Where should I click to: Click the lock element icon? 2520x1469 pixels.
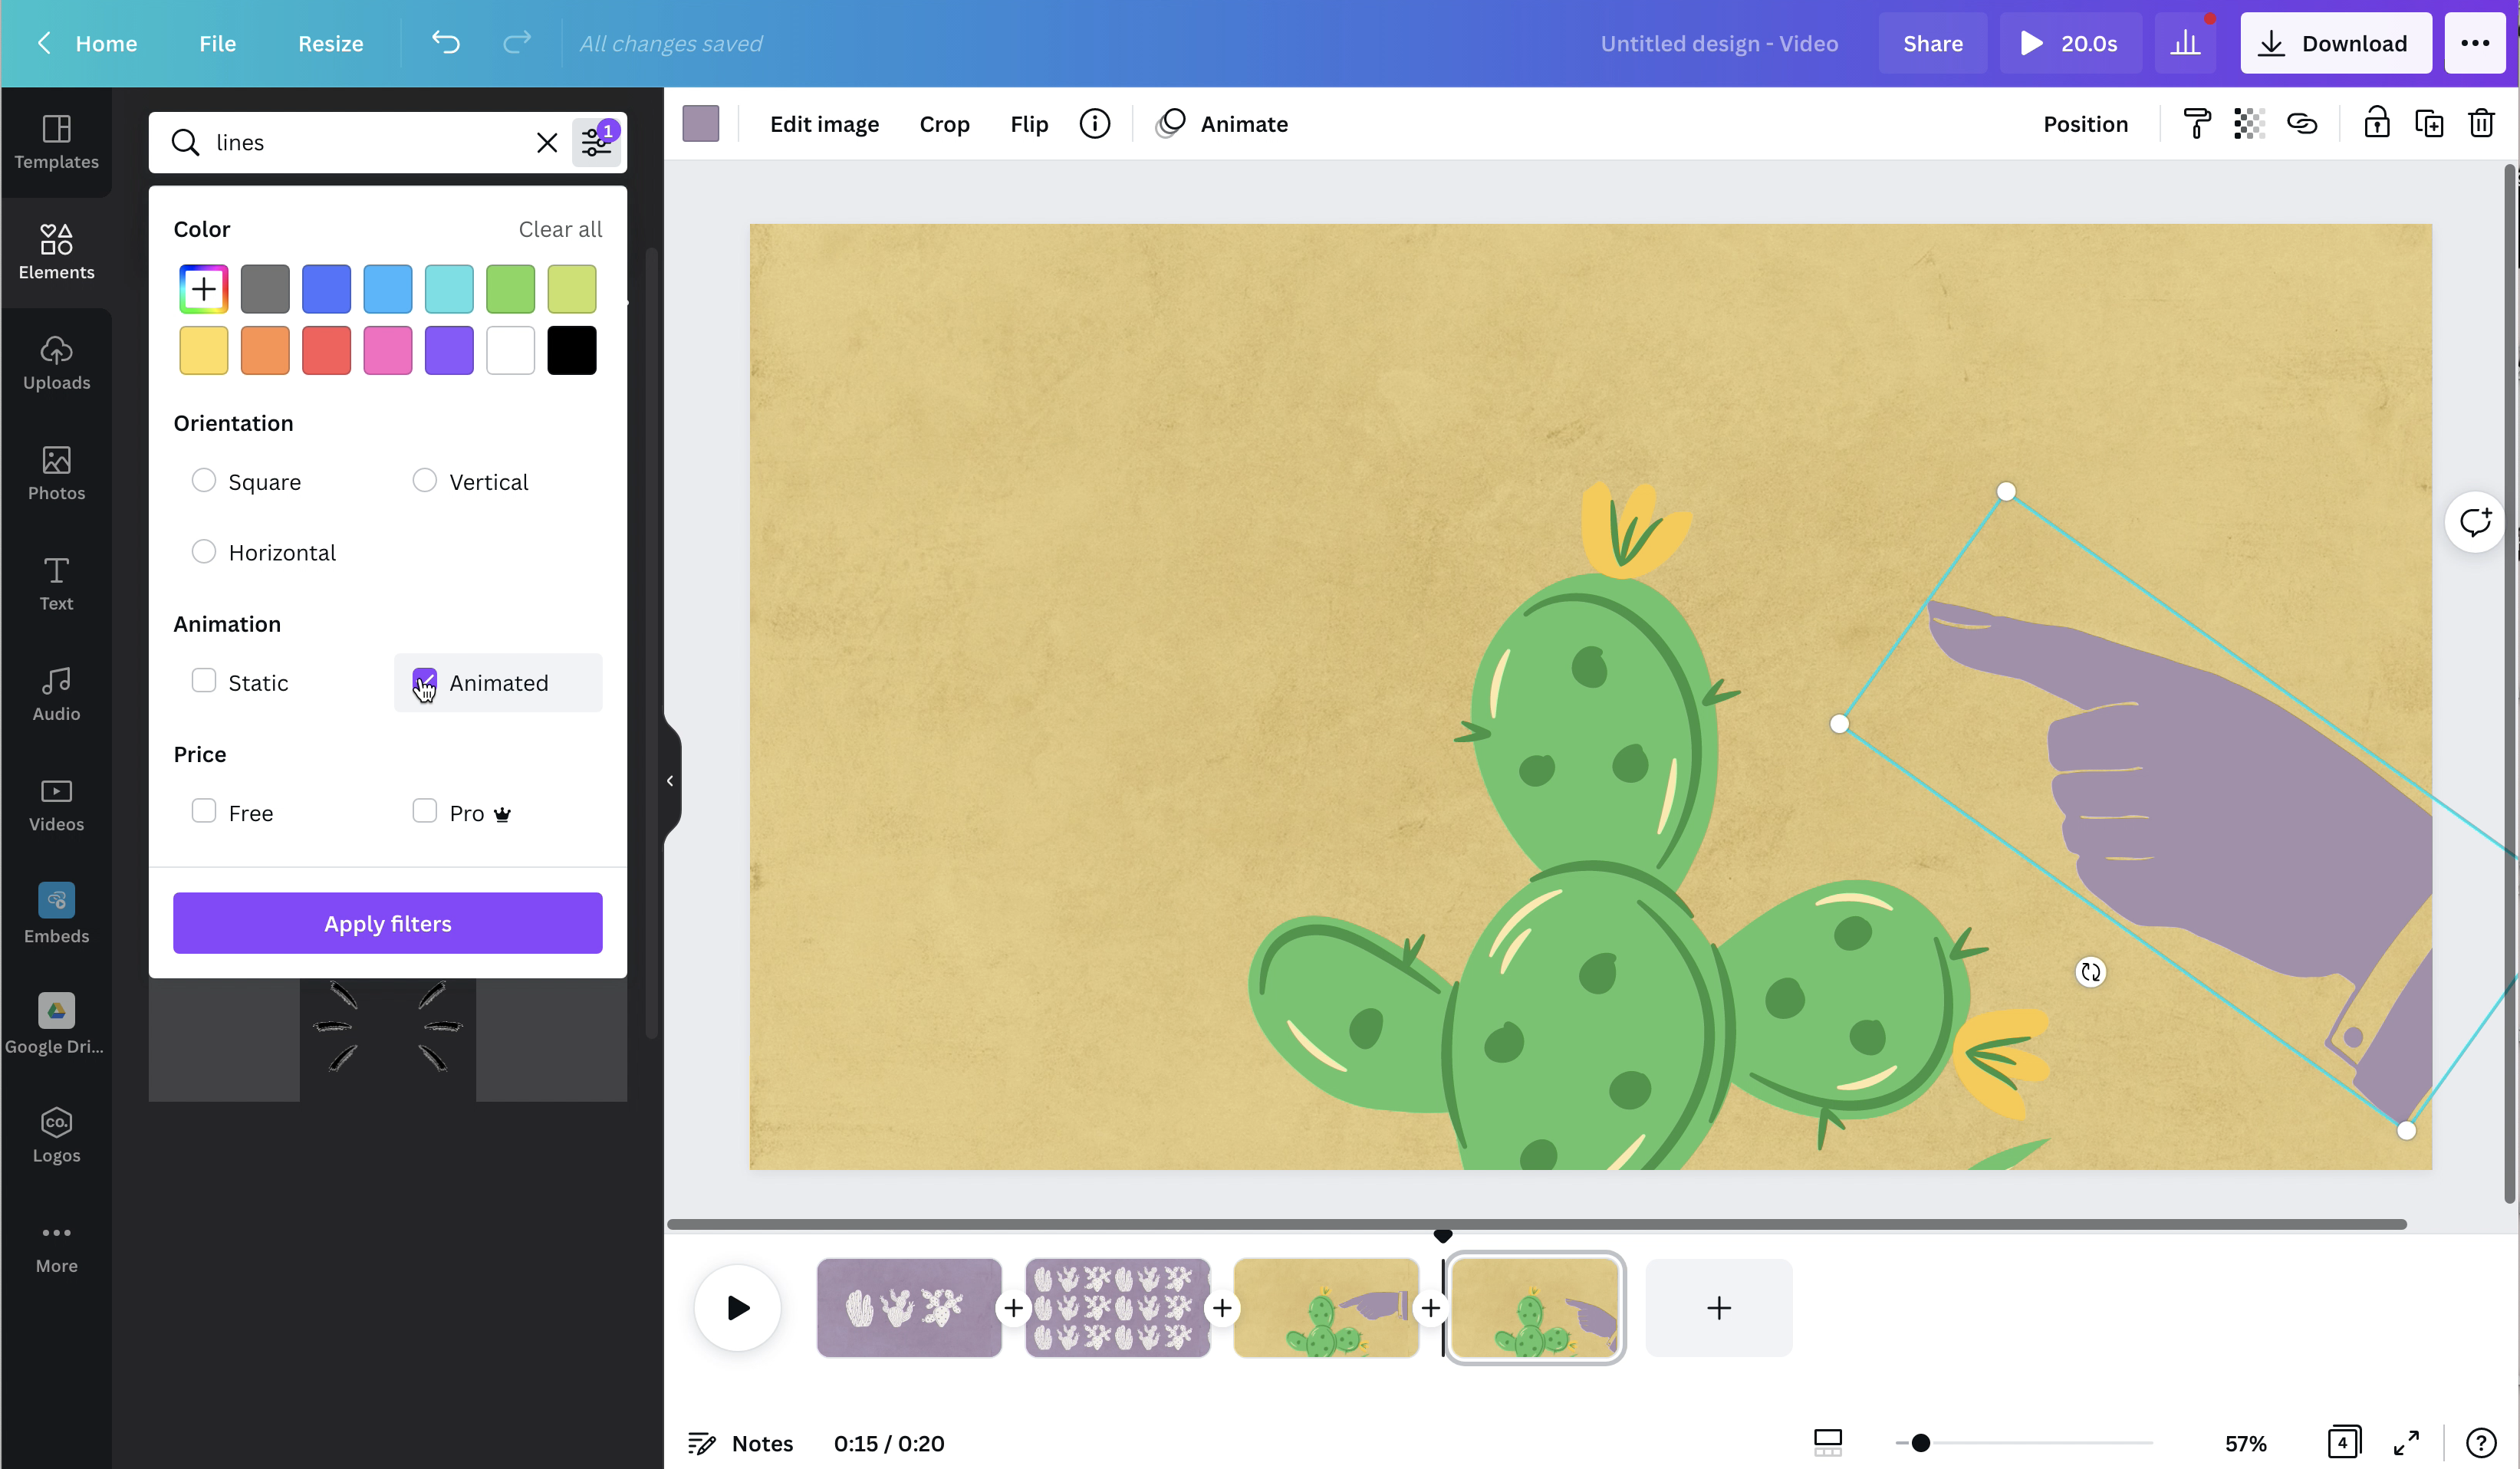[2376, 124]
